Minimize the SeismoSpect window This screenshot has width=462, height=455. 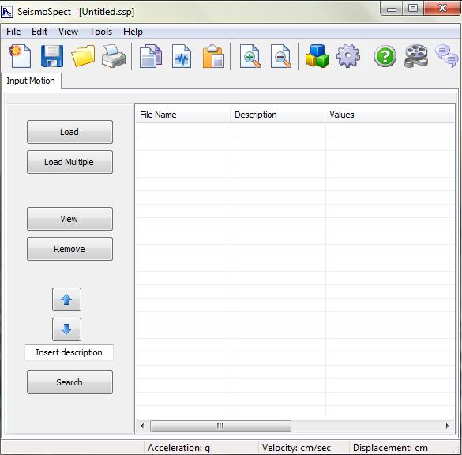tap(391, 9)
